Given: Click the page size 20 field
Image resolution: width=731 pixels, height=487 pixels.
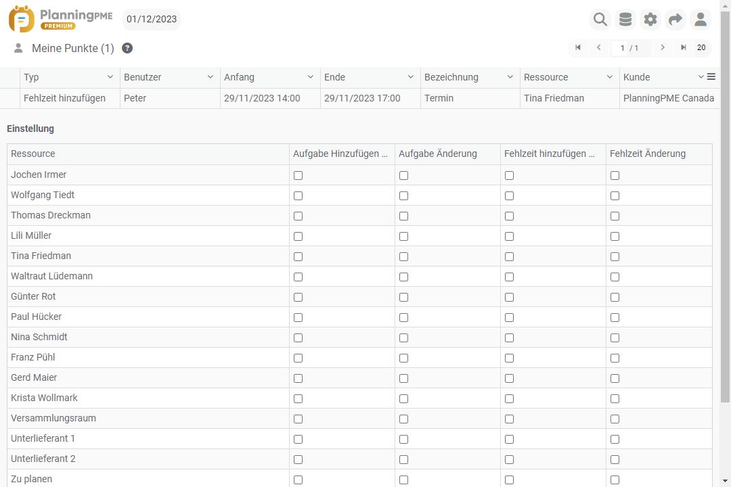Looking at the screenshot, I should click(x=701, y=47).
